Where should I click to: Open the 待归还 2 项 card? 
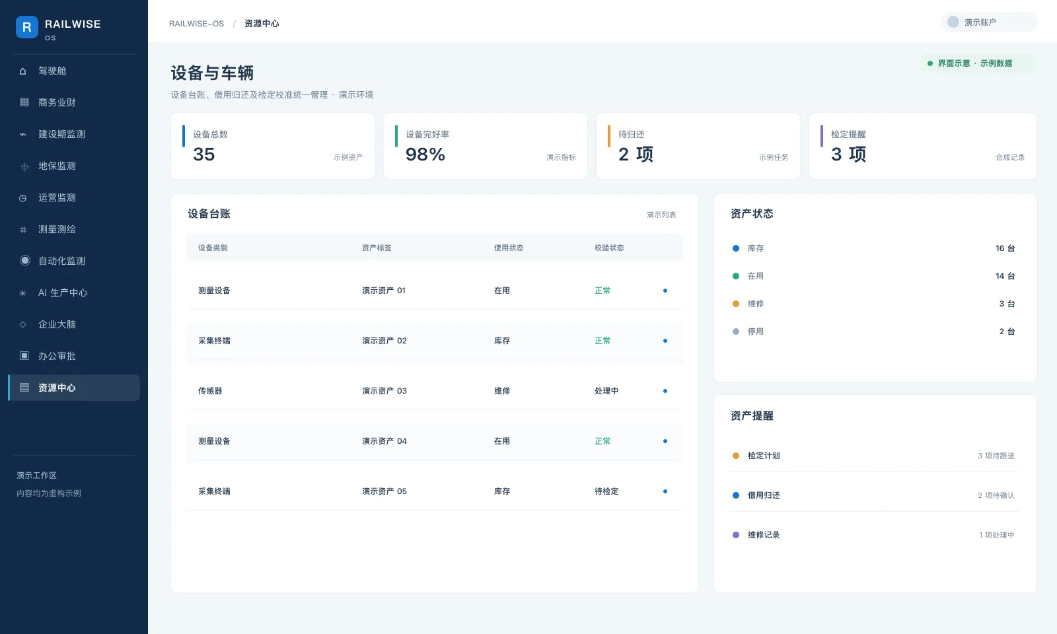click(698, 146)
